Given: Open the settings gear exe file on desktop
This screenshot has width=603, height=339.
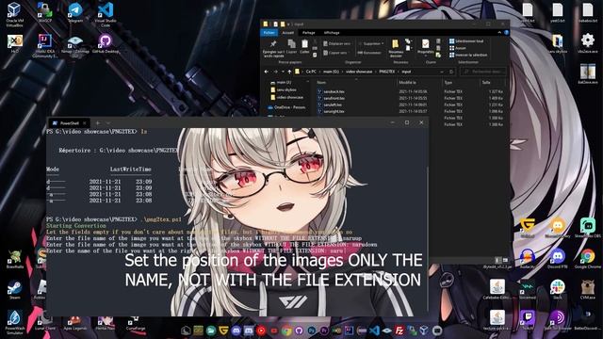Looking at the screenshot, I should click(588, 42).
